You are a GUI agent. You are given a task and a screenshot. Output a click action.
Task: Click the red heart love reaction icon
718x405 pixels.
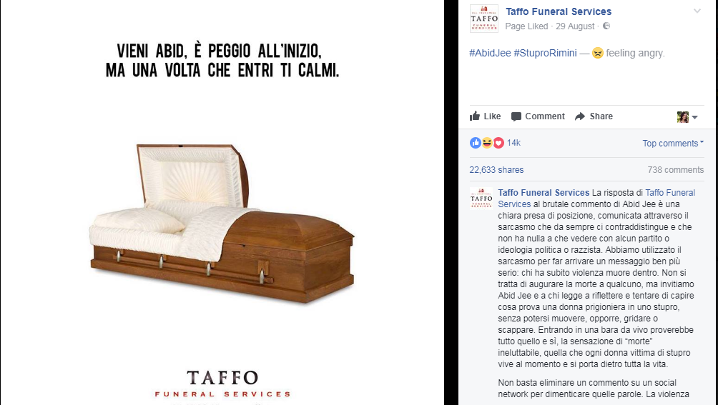[498, 143]
